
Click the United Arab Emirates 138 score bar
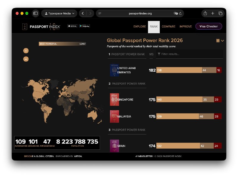point(179,70)
